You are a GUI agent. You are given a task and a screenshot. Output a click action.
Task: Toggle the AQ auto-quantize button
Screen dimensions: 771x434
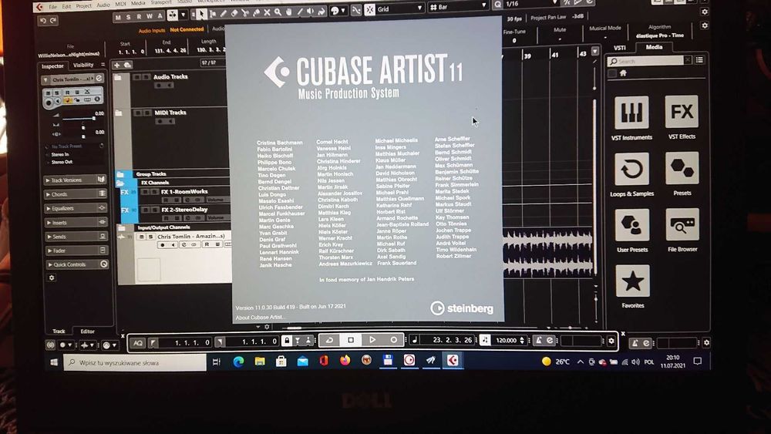(x=138, y=342)
